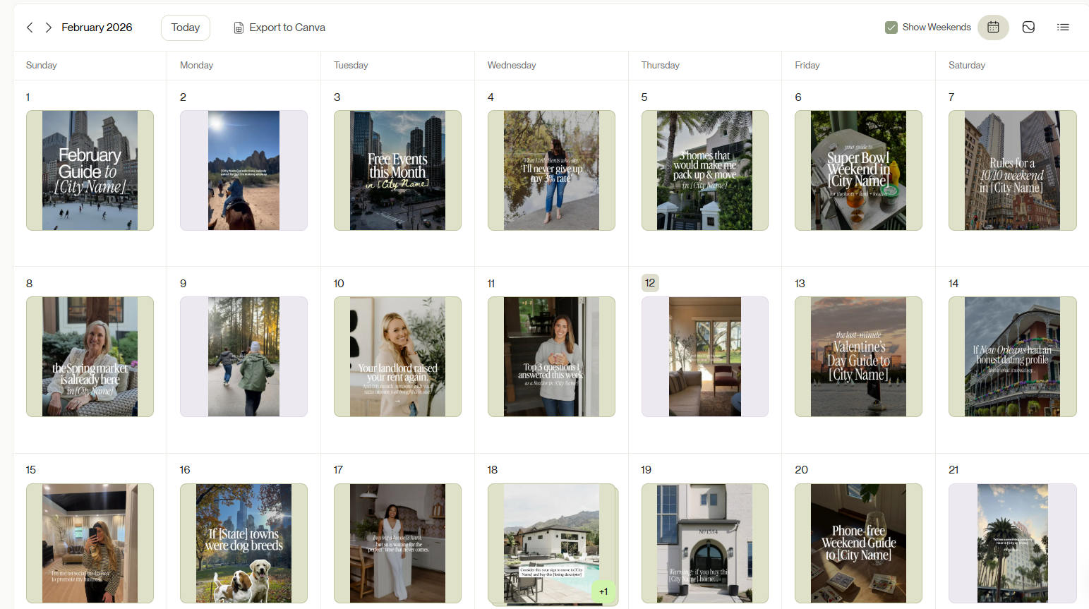Open the Phone-free Weekend Guide post

[x=858, y=543]
